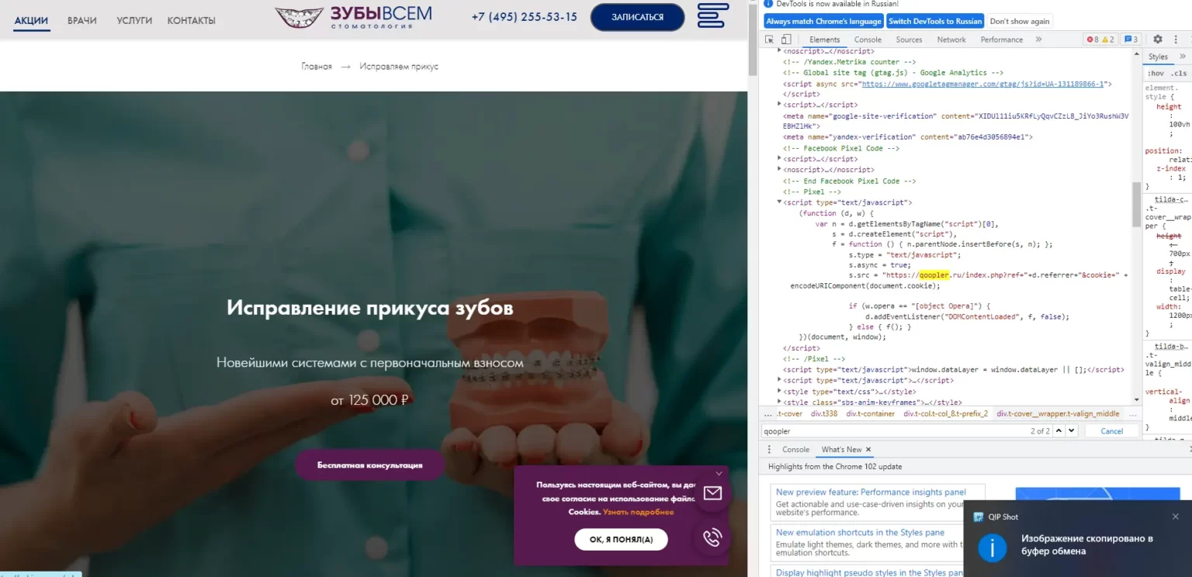Click Always match Chrome's language button

click(x=823, y=21)
